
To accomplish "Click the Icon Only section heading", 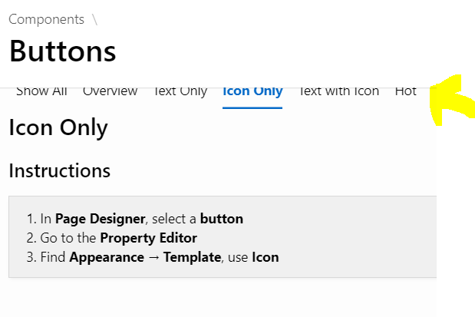I will click(58, 128).
